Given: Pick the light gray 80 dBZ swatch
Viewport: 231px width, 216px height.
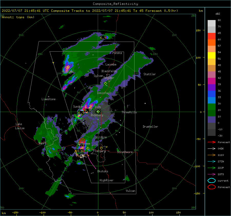Looking at the screenshot, I should point(211,23).
